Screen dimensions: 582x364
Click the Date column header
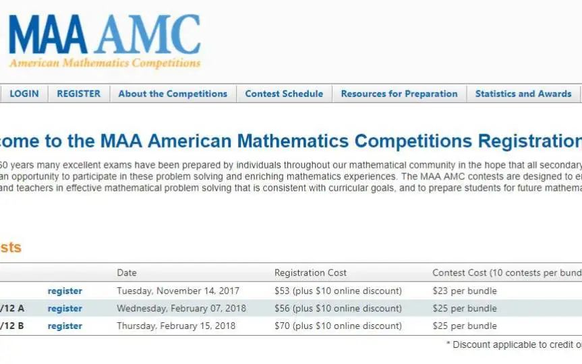point(127,273)
